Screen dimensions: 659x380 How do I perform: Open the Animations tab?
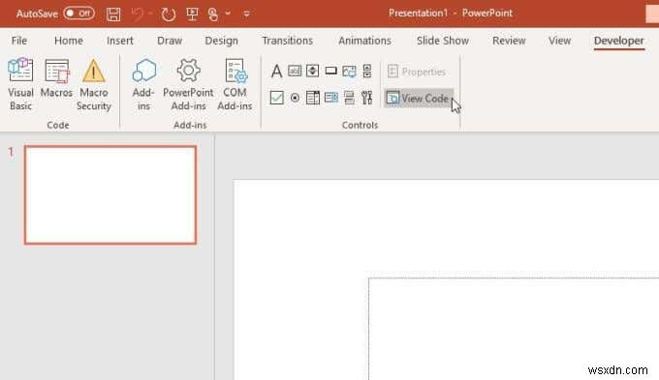(x=364, y=41)
